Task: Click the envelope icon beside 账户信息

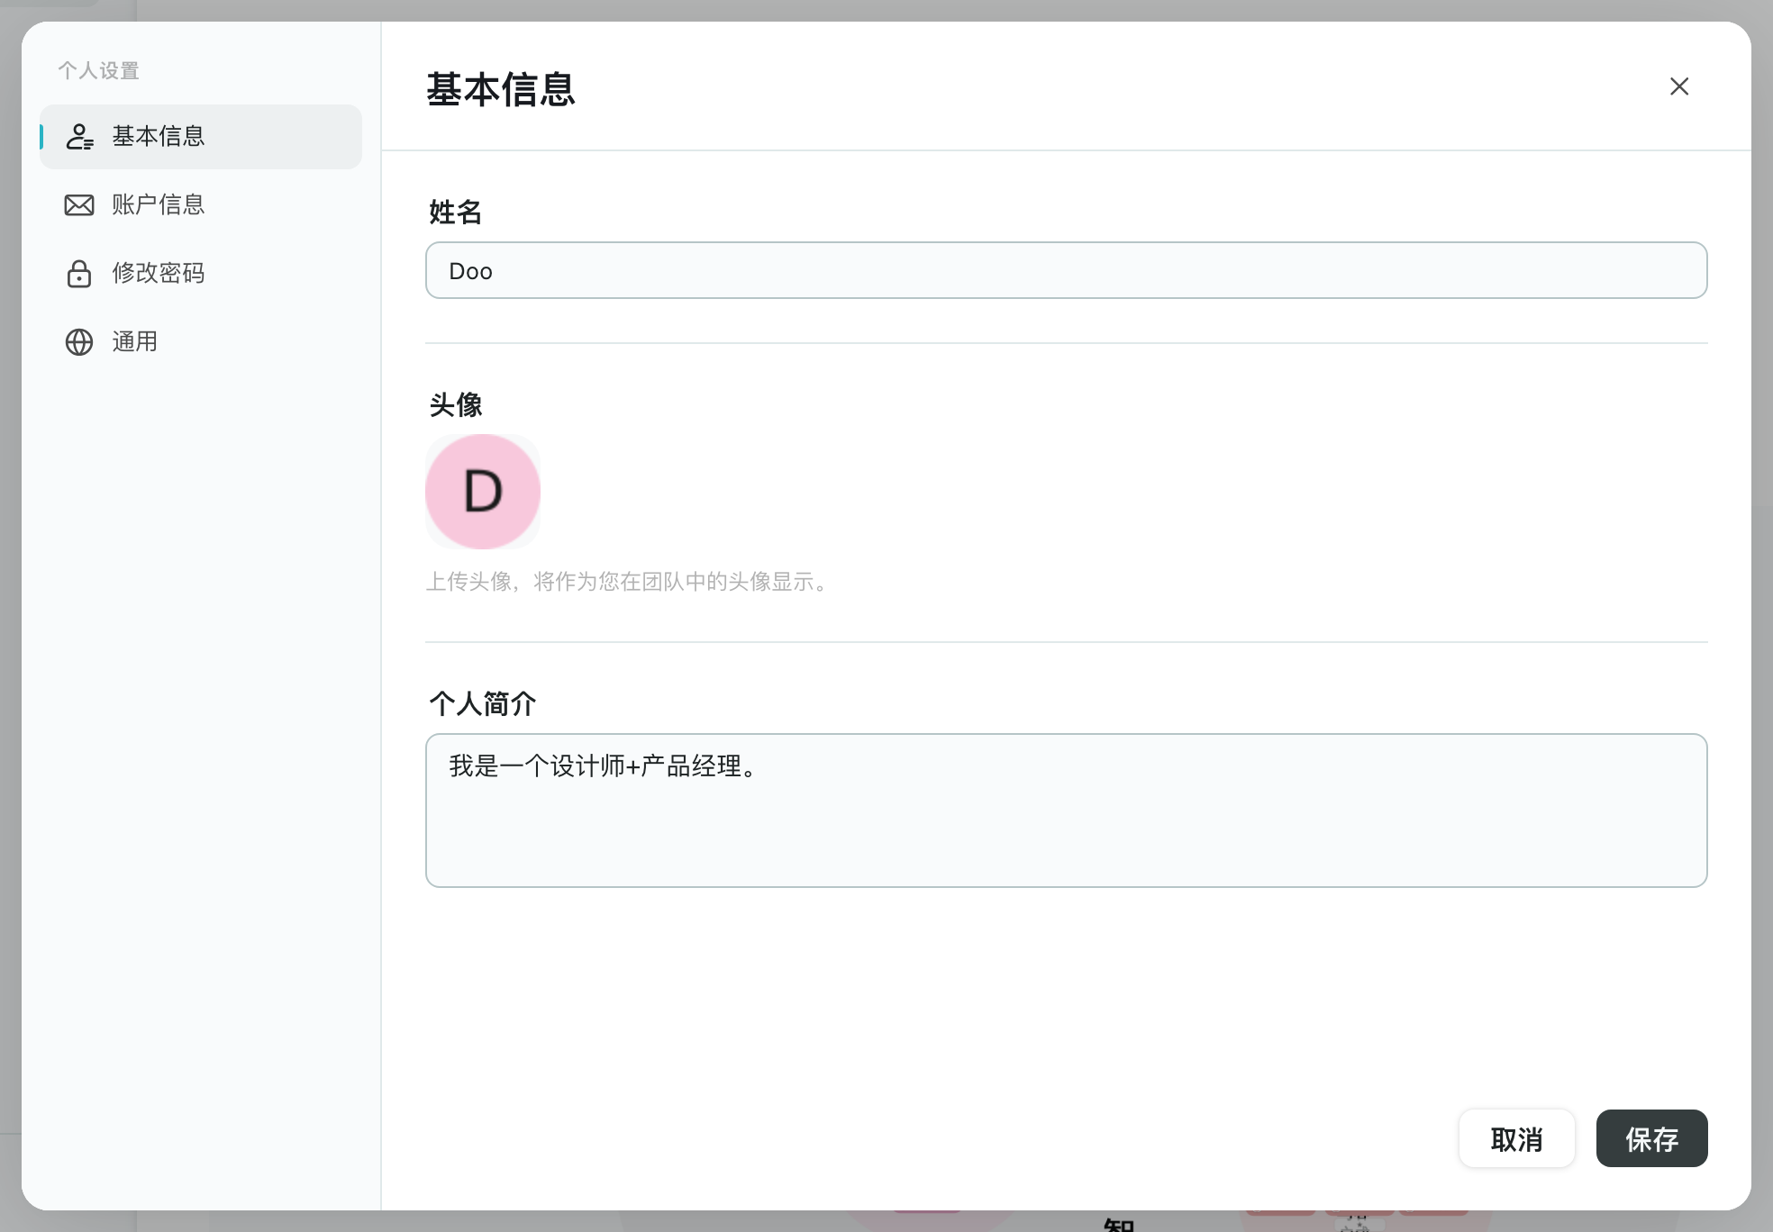Action: point(79,205)
